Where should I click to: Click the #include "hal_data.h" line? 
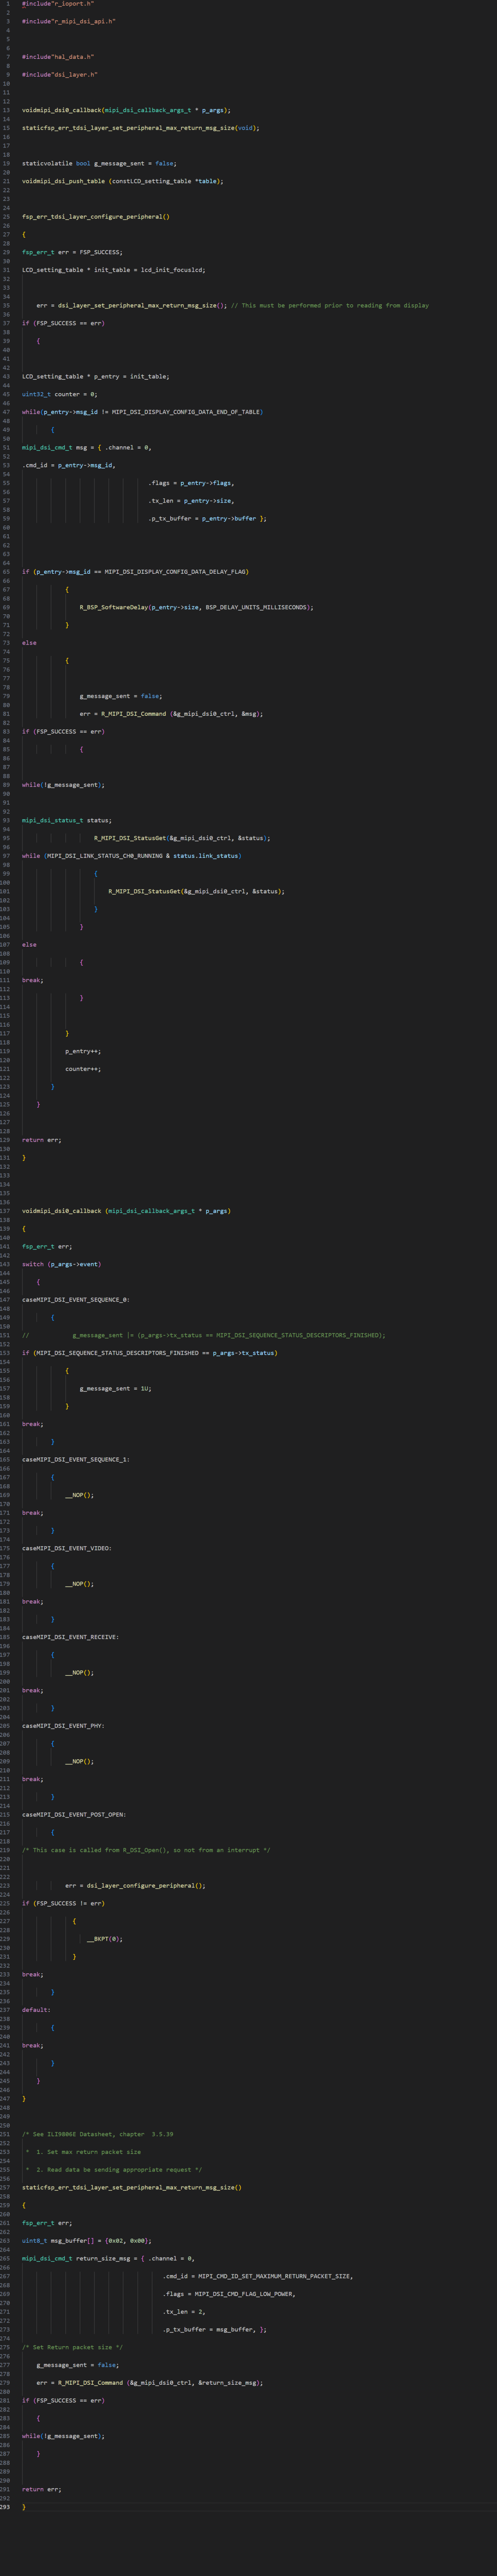pos(58,57)
